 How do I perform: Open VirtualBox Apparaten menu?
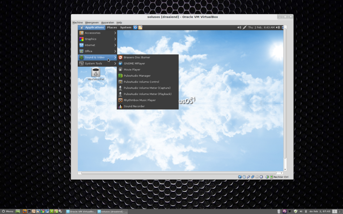point(108,22)
